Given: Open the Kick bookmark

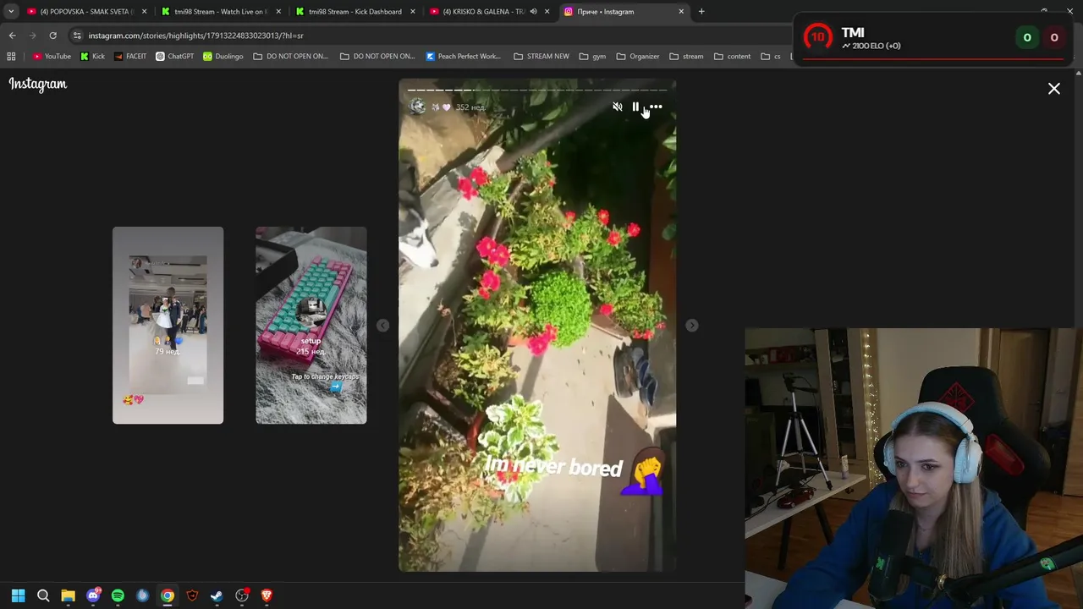Looking at the screenshot, I should tap(92, 57).
